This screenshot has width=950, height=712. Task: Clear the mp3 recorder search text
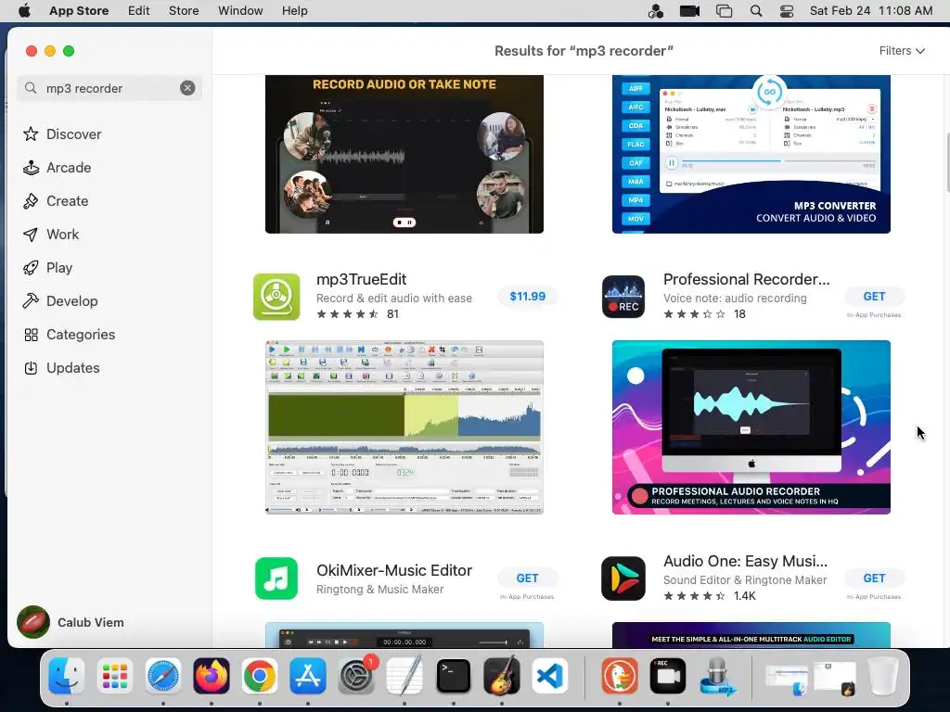[x=187, y=88]
